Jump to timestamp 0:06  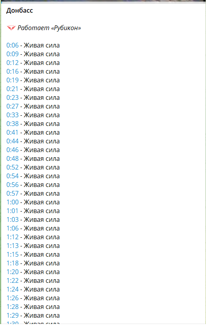pyautogui.click(x=12, y=45)
